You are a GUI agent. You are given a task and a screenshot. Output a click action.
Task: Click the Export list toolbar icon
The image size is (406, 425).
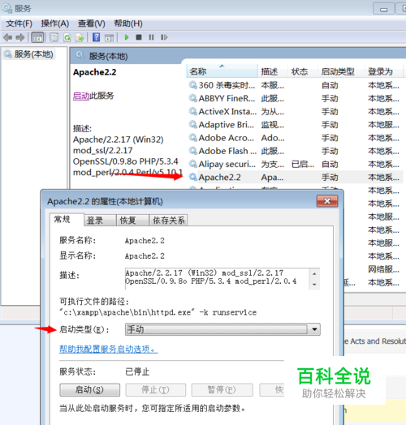pos(80,37)
